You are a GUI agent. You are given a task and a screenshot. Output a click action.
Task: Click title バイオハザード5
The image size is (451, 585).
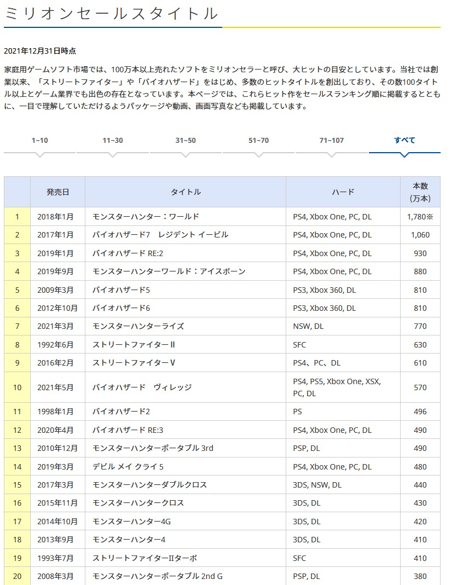pyautogui.click(x=121, y=290)
